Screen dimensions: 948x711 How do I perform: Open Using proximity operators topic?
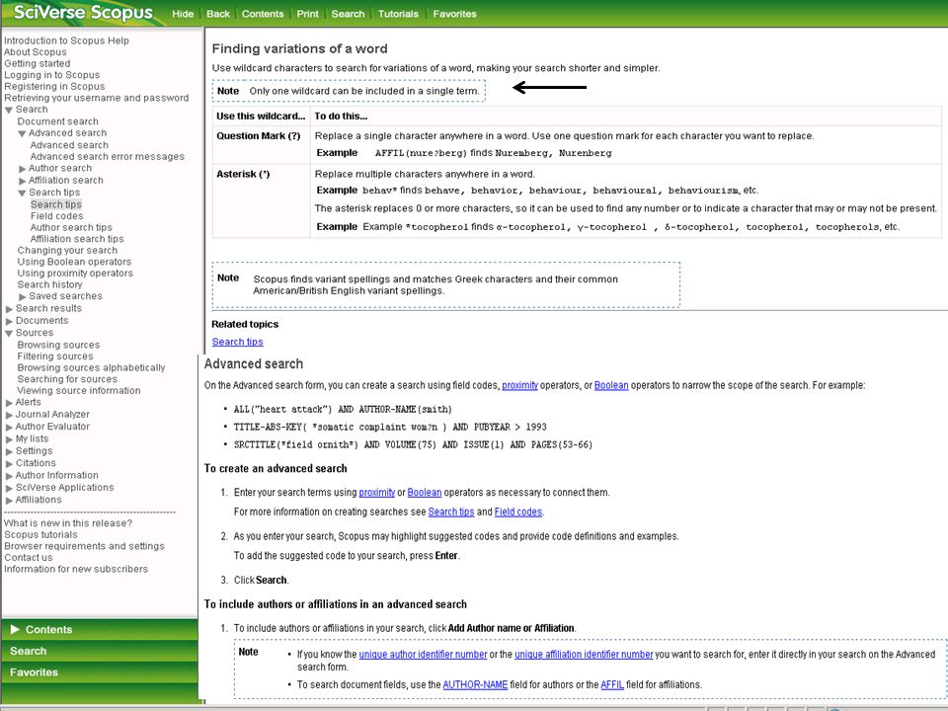(x=75, y=274)
